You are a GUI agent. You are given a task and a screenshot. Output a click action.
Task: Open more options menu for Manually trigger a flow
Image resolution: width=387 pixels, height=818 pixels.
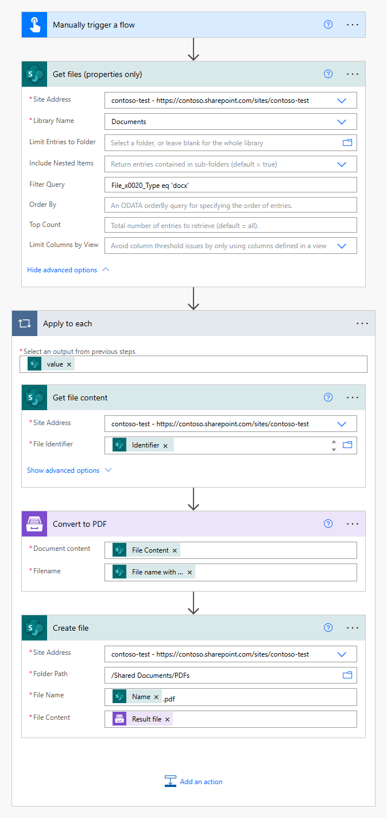pos(353,25)
